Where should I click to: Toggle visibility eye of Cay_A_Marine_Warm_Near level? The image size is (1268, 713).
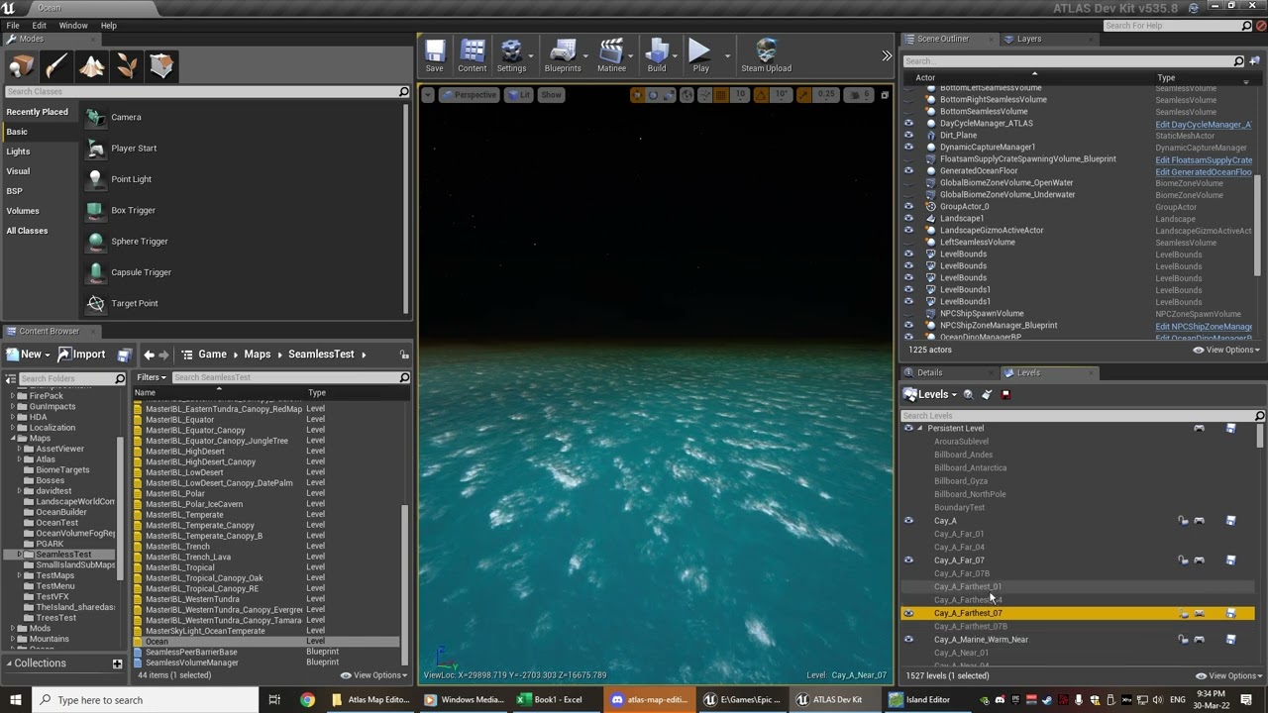(x=908, y=640)
